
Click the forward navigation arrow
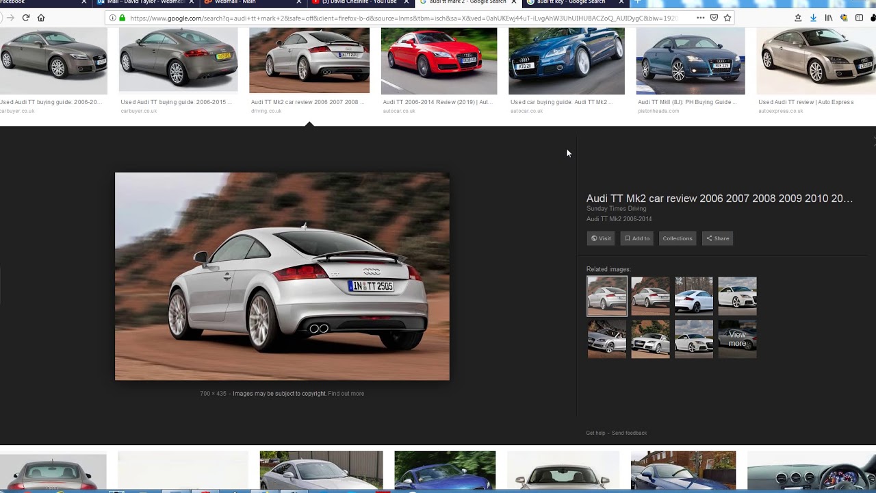[10, 18]
